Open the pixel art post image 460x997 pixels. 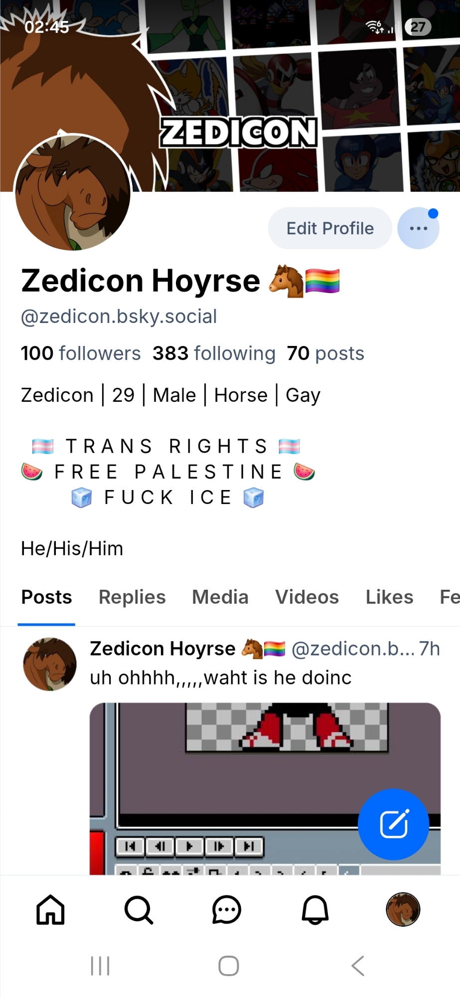(x=265, y=789)
